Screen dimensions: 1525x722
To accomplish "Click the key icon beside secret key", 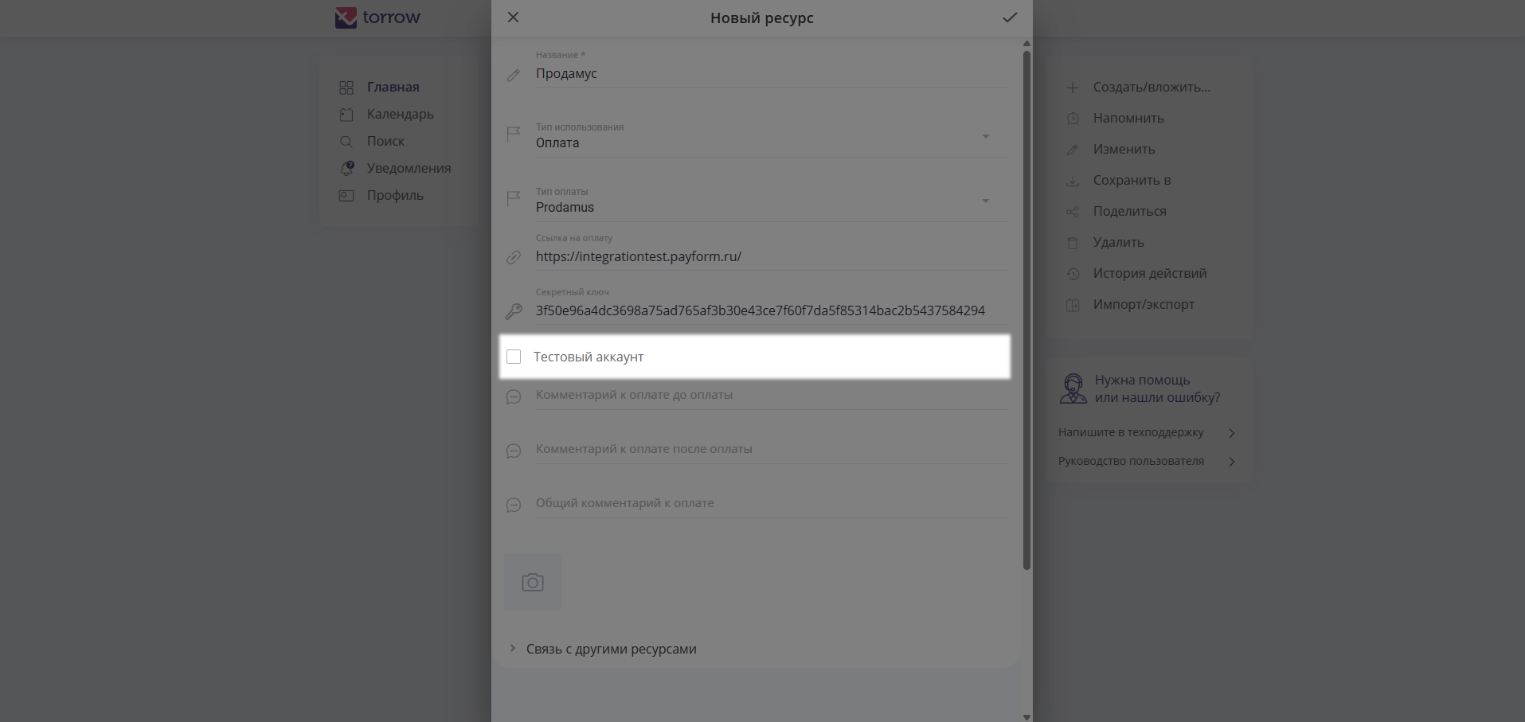I will [x=514, y=311].
